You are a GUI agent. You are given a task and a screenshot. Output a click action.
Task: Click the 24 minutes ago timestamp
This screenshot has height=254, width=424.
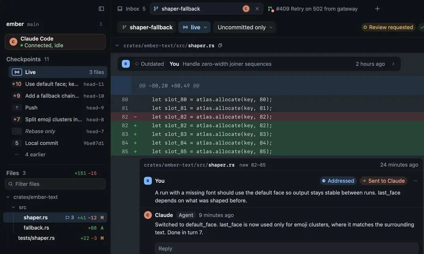399,165
